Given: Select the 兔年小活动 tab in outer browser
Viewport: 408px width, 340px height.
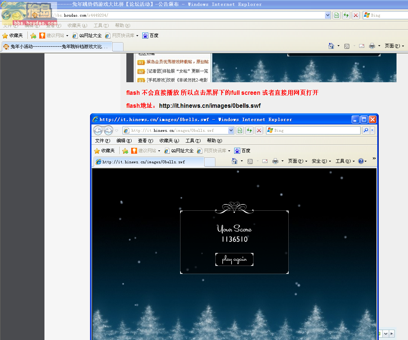Looking at the screenshot, I should (x=57, y=47).
